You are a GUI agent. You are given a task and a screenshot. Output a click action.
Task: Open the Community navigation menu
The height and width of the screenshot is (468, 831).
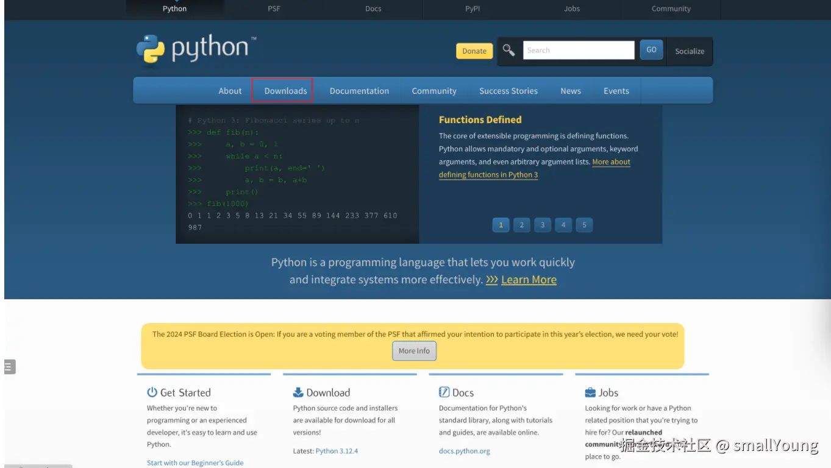pyautogui.click(x=434, y=91)
